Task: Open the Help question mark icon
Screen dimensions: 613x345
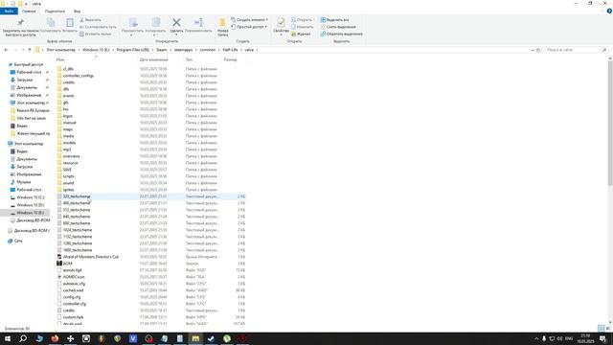Action: click(609, 11)
